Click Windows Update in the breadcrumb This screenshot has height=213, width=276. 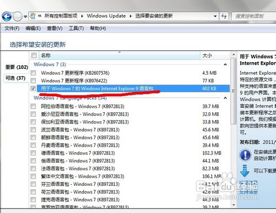[106, 16]
